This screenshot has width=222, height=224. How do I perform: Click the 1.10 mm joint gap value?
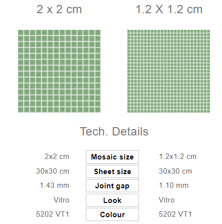point(174,185)
